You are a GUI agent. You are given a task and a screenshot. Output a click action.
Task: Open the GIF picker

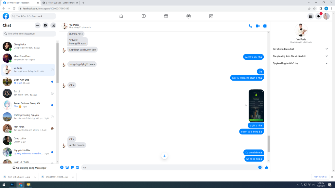(78, 167)
